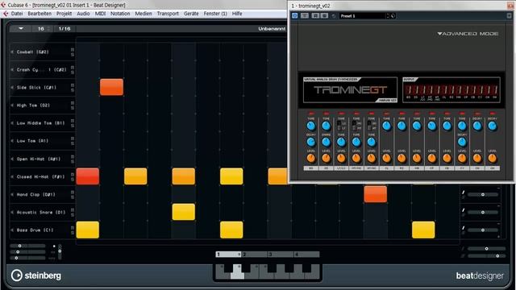
Task: Click the round icon left of Preset 1
Action: coord(333,16)
